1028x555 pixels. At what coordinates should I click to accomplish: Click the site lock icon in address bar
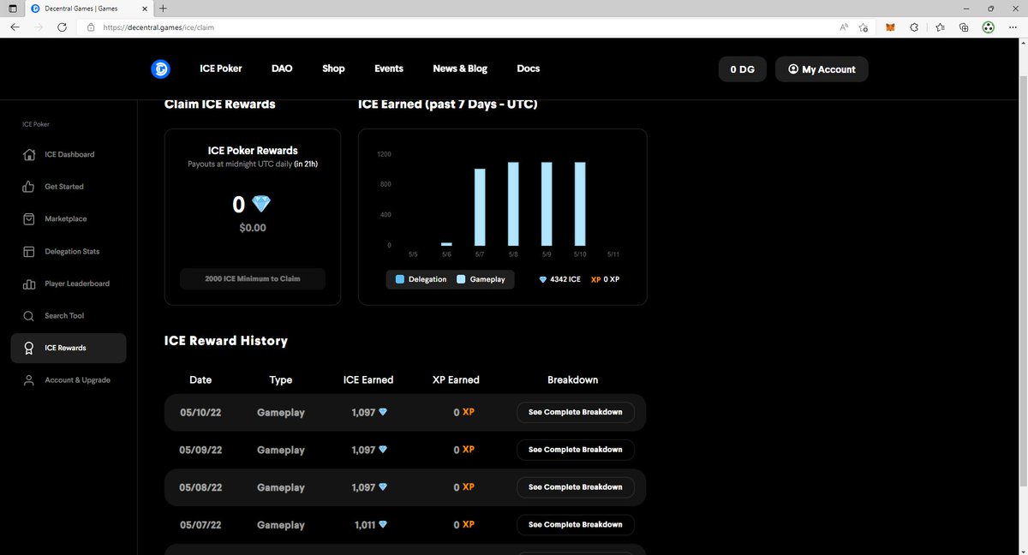tap(91, 27)
